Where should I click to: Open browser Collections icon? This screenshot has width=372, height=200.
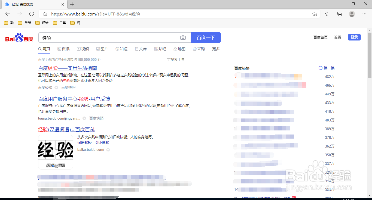[x=339, y=14]
